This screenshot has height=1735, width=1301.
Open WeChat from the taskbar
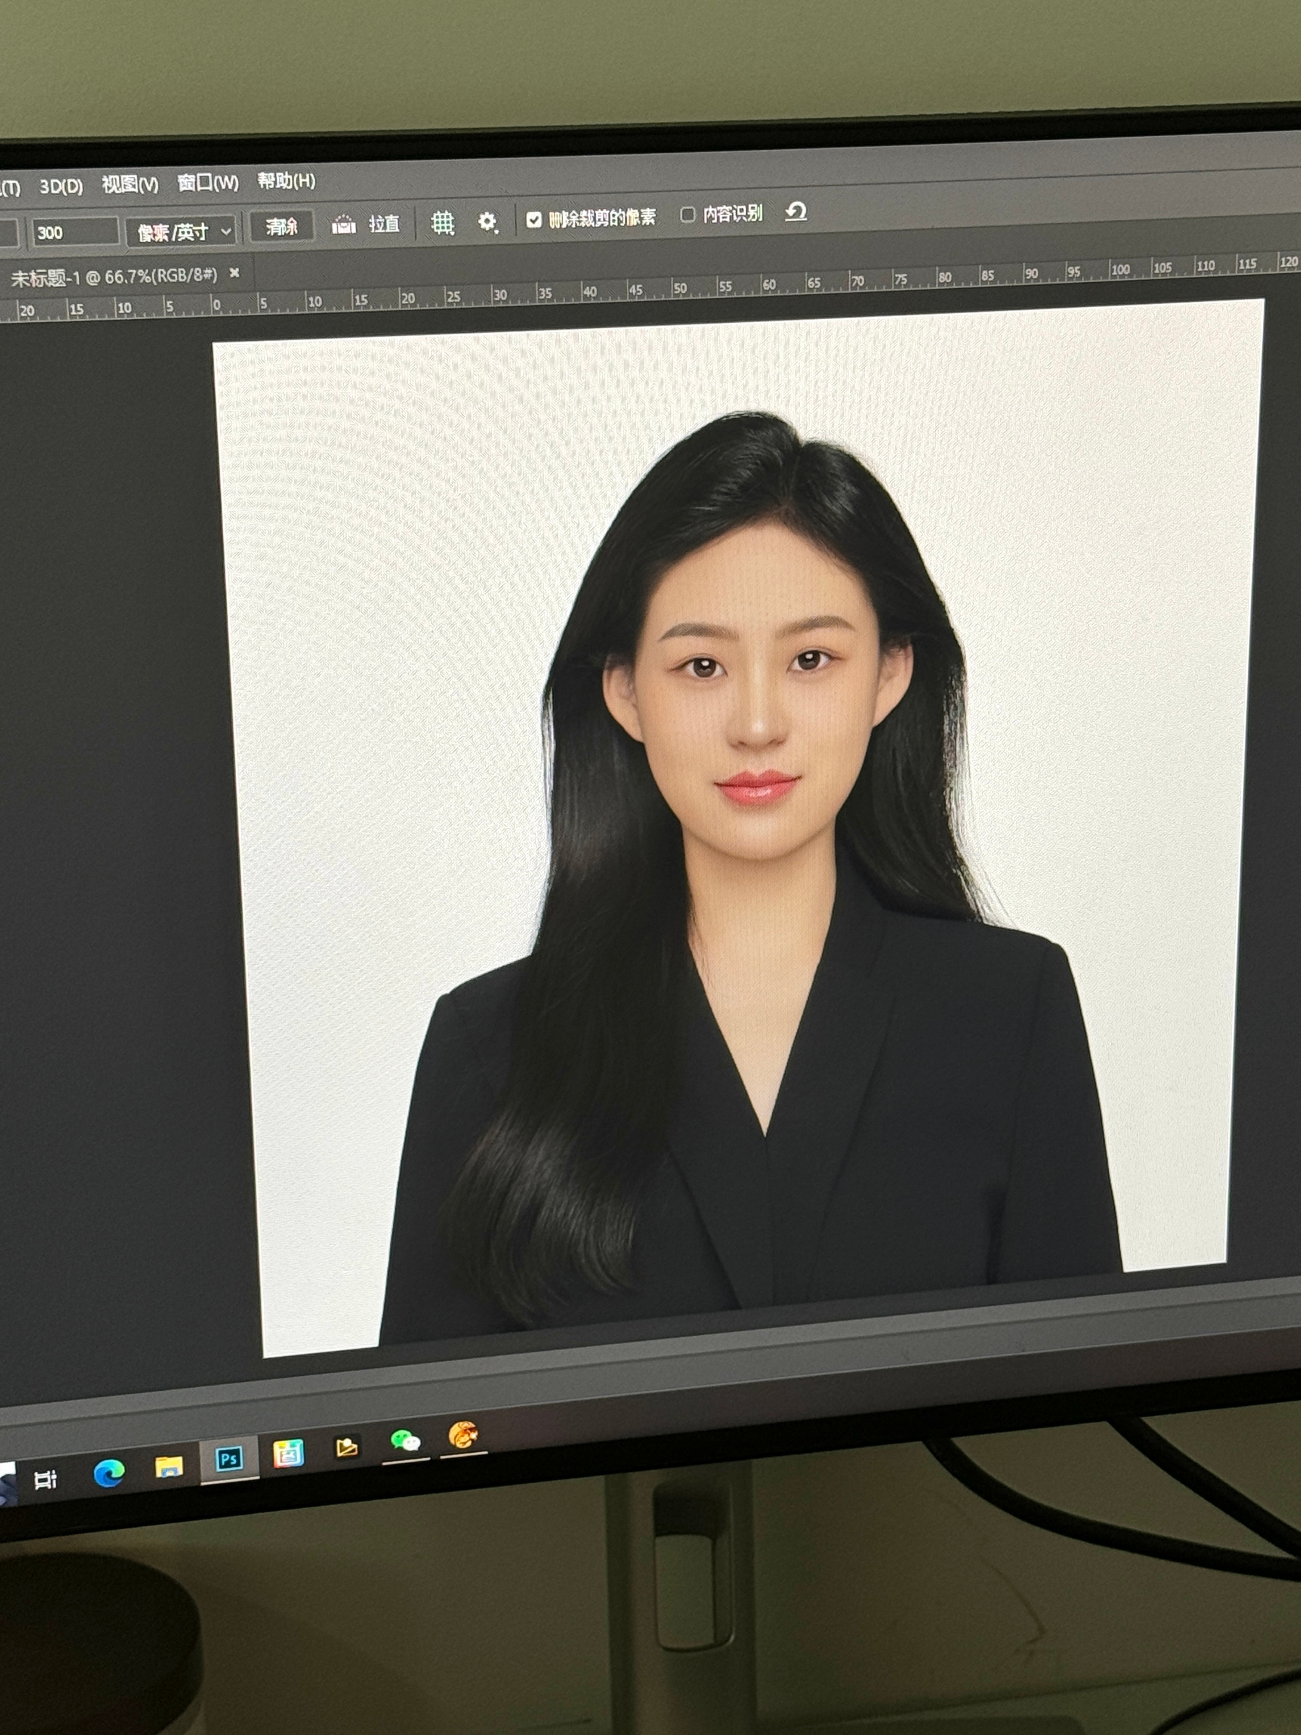[x=405, y=1440]
